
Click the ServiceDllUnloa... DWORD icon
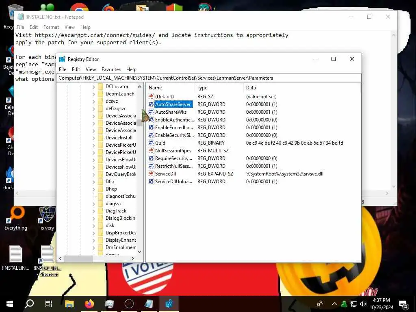point(151,182)
